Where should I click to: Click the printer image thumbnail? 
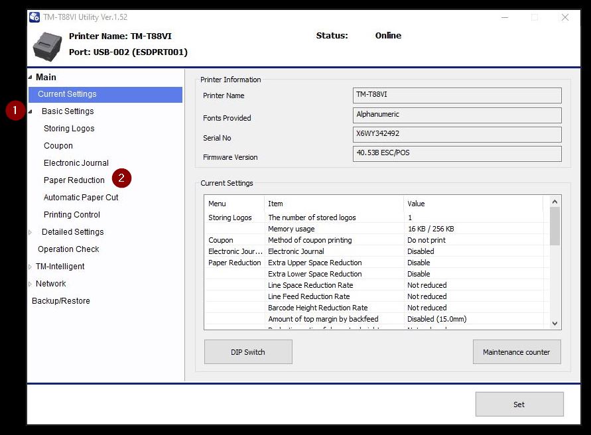[48, 46]
